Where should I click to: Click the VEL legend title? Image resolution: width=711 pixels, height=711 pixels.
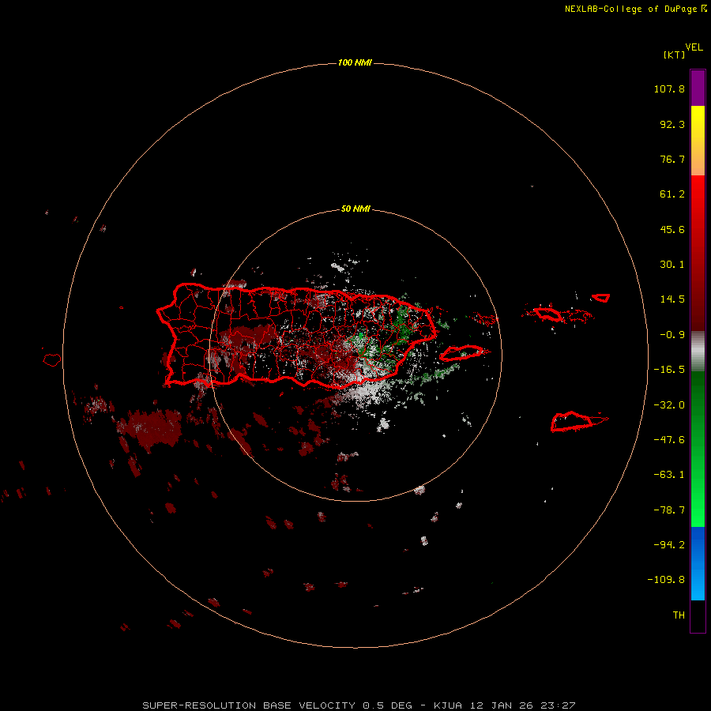click(x=694, y=47)
